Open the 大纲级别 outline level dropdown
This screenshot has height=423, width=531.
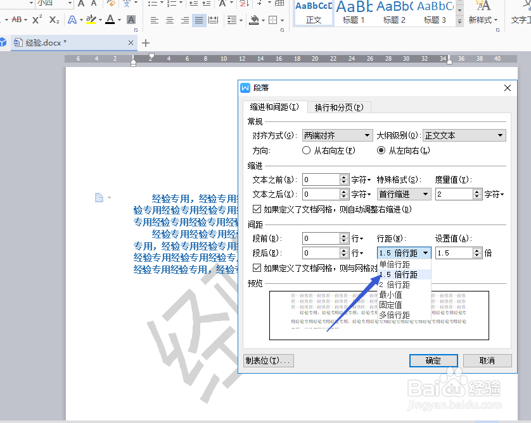[464, 135]
